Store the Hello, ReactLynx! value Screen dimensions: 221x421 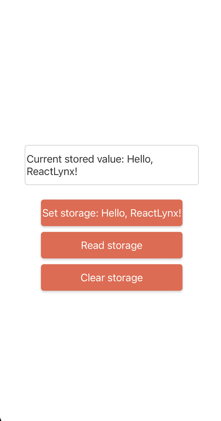pos(112,213)
